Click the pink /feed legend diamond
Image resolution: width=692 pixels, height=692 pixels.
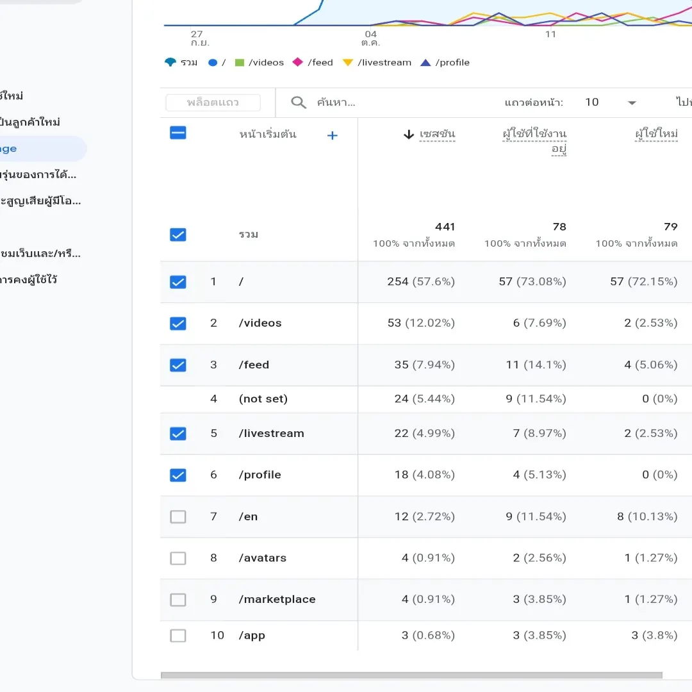click(298, 62)
